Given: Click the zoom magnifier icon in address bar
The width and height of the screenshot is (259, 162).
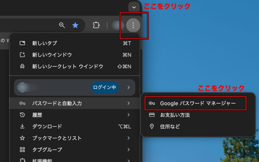Looking at the screenshot, I should tap(62, 25).
